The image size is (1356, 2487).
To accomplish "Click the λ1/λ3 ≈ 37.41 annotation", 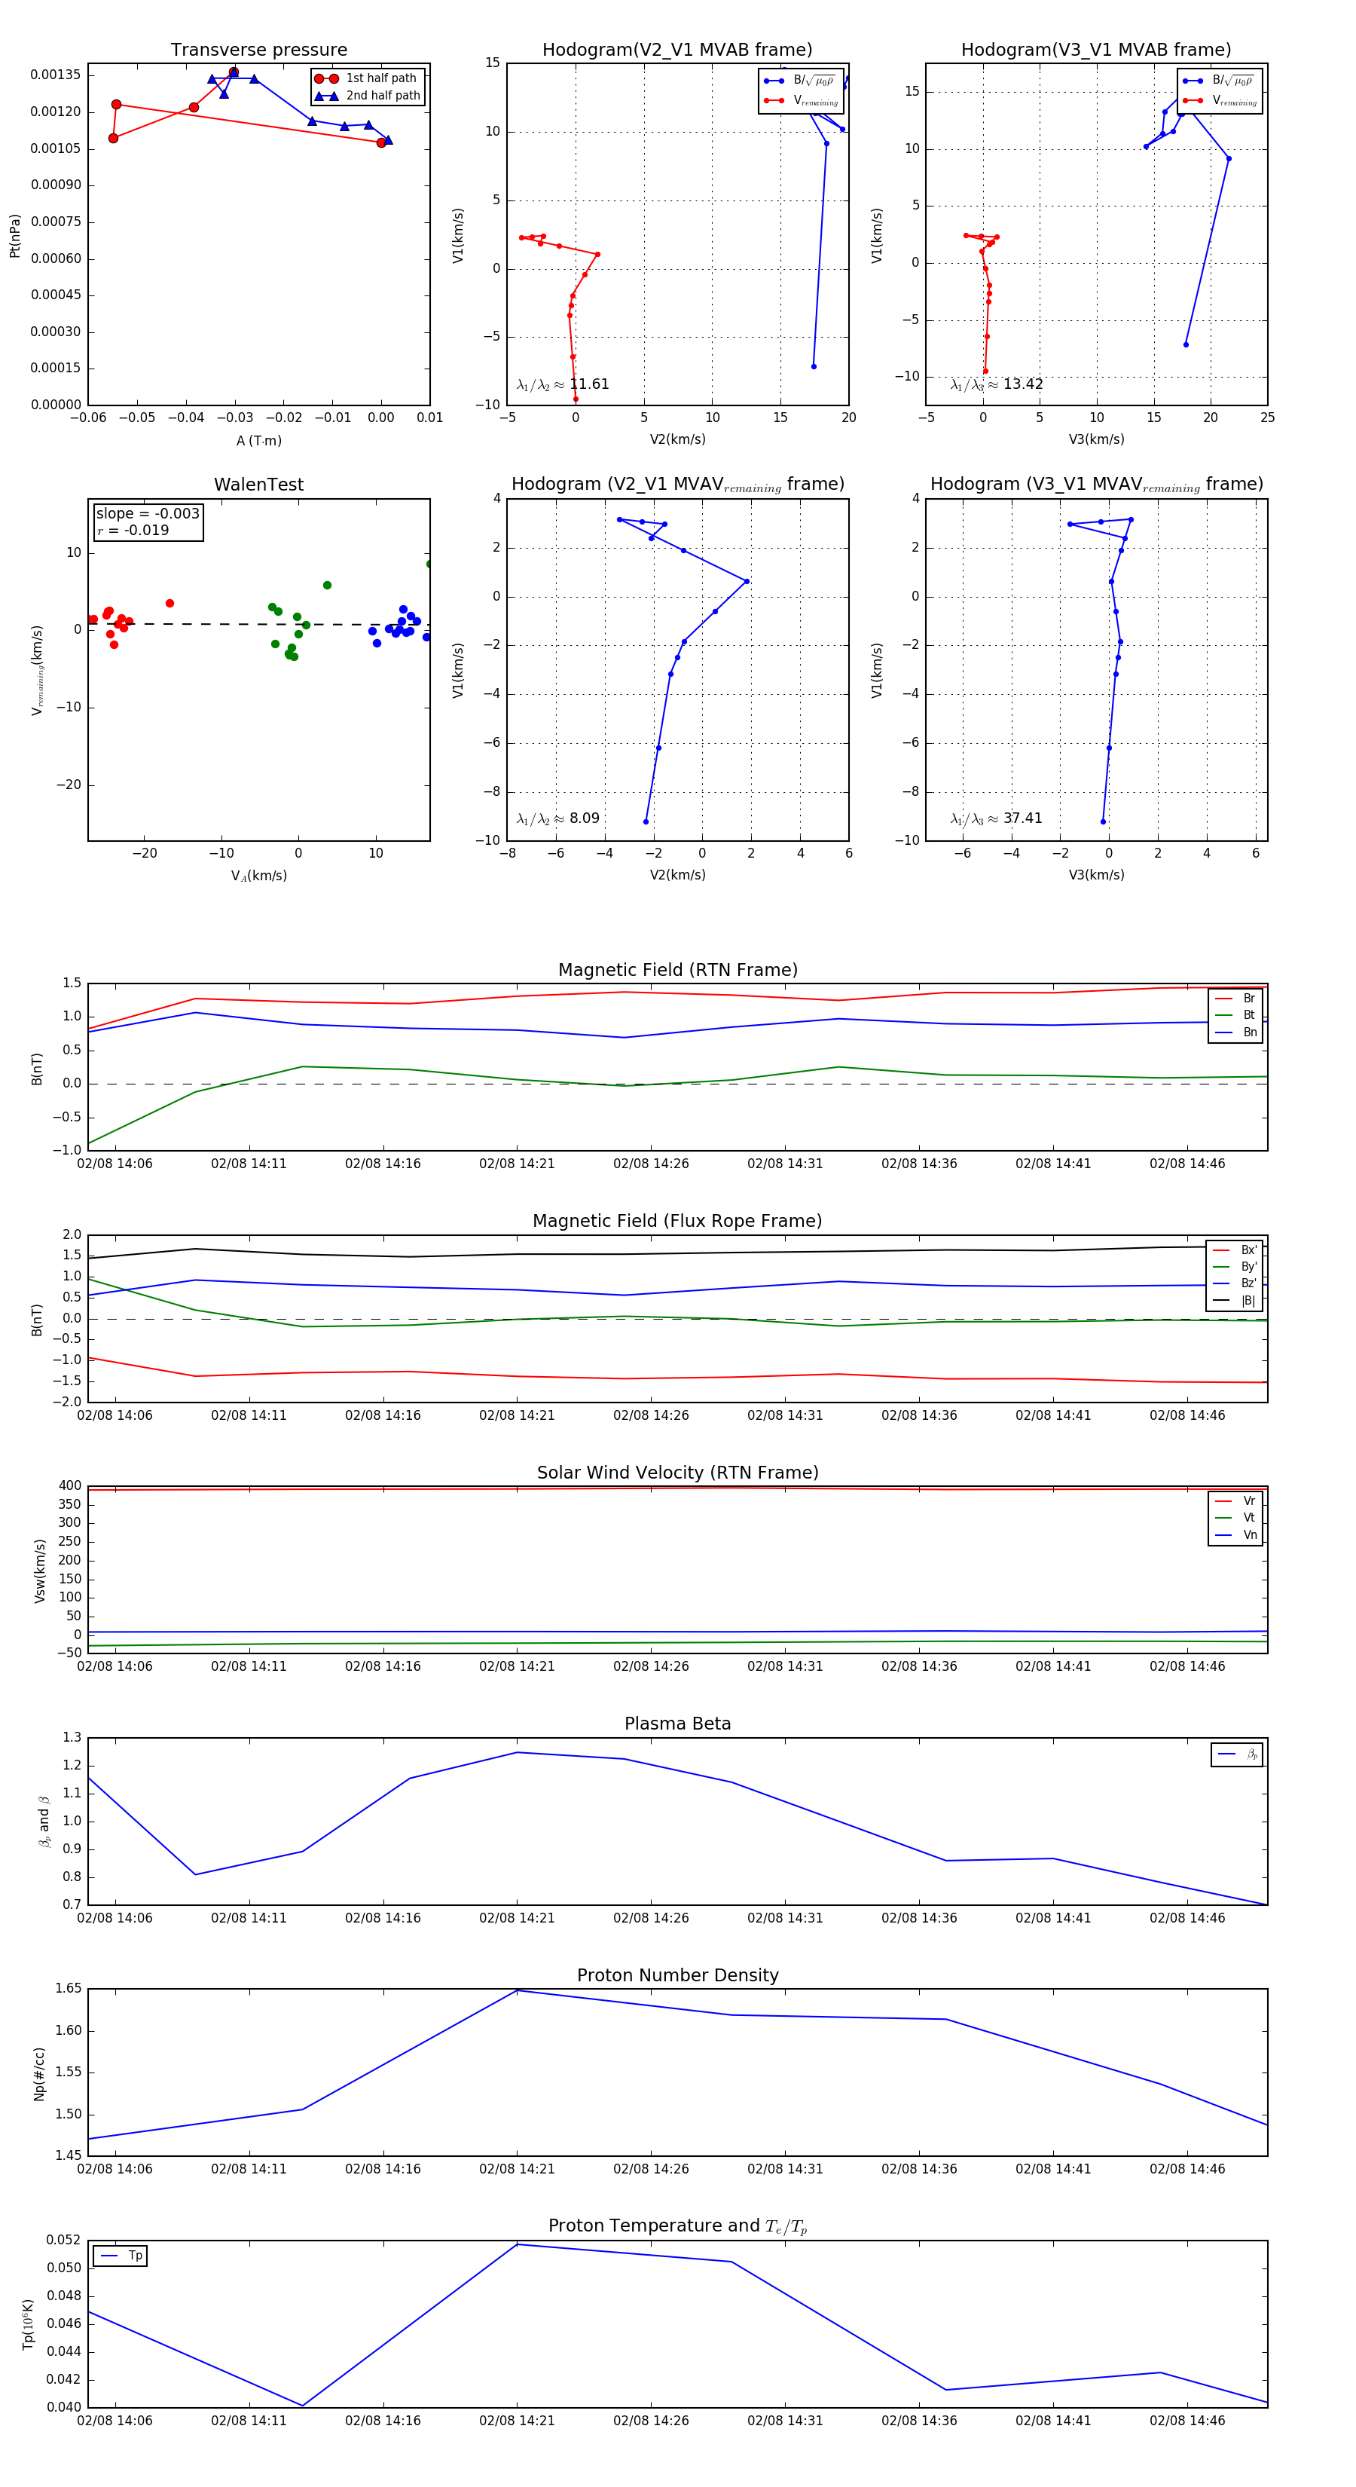I will click(996, 818).
